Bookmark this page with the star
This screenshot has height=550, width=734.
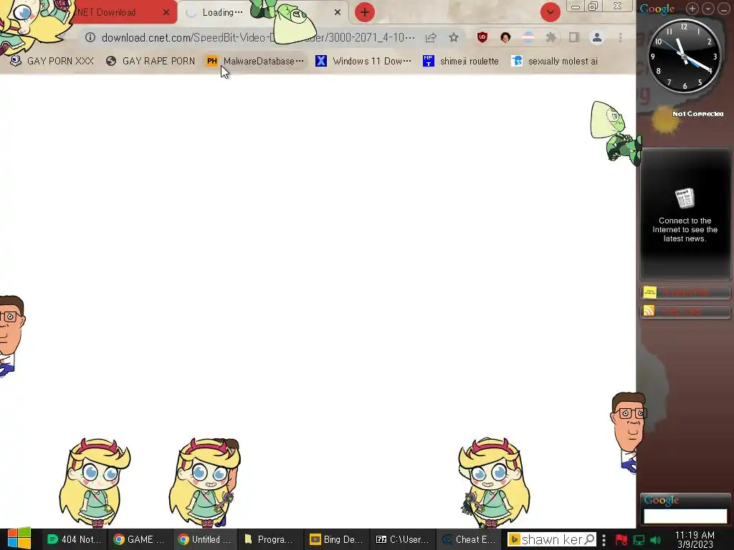click(454, 37)
